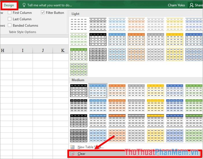Choose the highlighted blue Medium style thumbnail
This screenshot has width=203, height=159.
click(98, 90)
